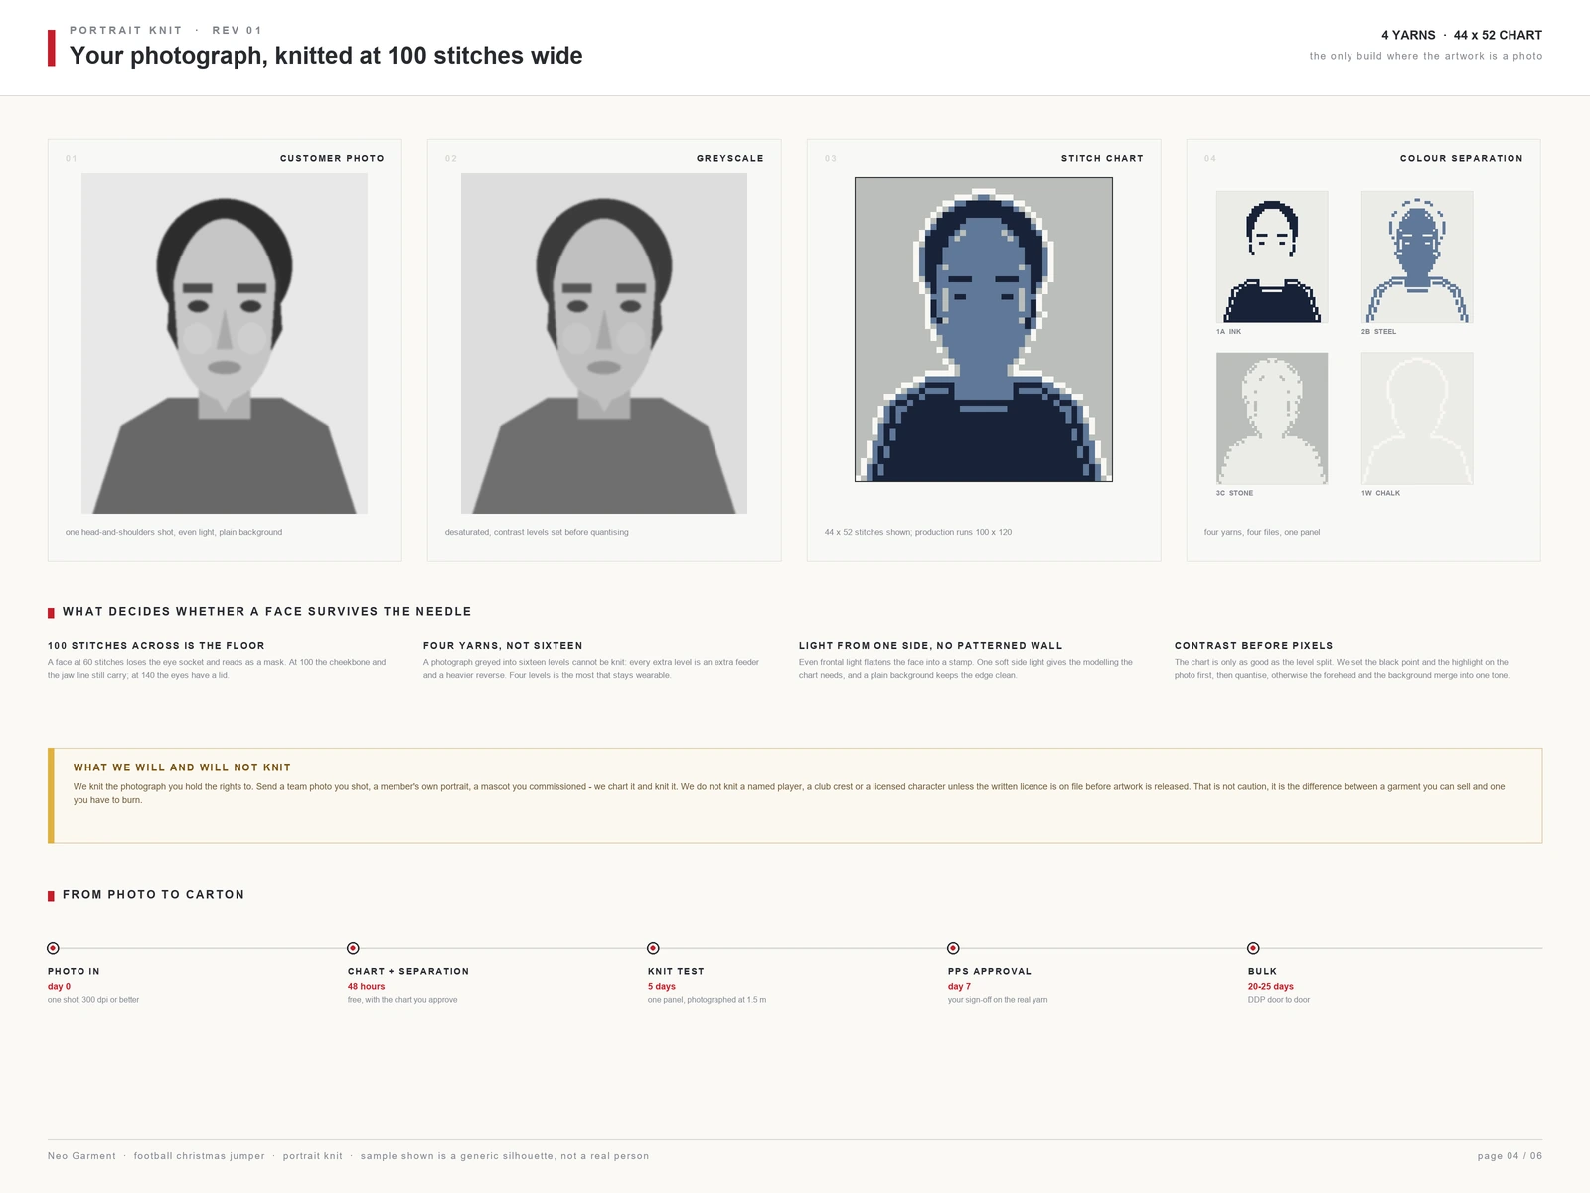Select the 3C Stone separation thumbnail
The width and height of the screenshot is (1590, 1193).
click(1272, 419)
